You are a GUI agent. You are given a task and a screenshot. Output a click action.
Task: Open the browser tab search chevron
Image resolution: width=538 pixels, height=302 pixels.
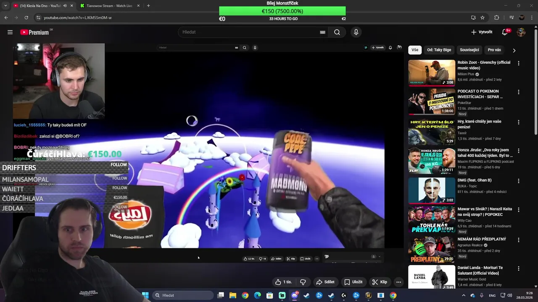click(5, 6)
